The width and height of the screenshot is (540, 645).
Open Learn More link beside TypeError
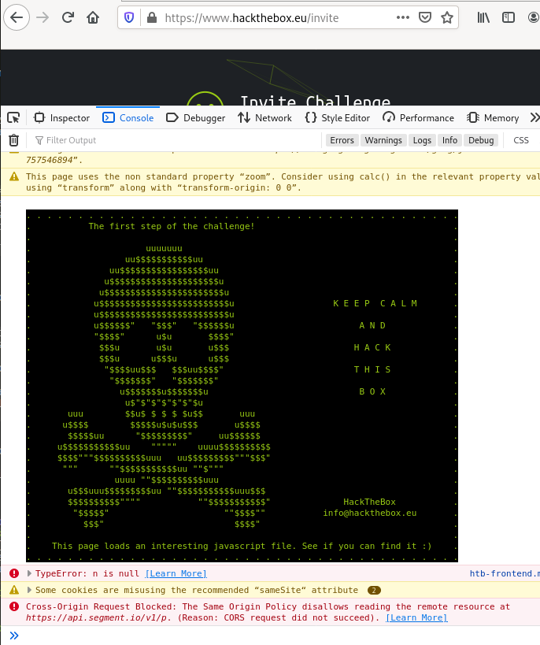tap(176, 573)
